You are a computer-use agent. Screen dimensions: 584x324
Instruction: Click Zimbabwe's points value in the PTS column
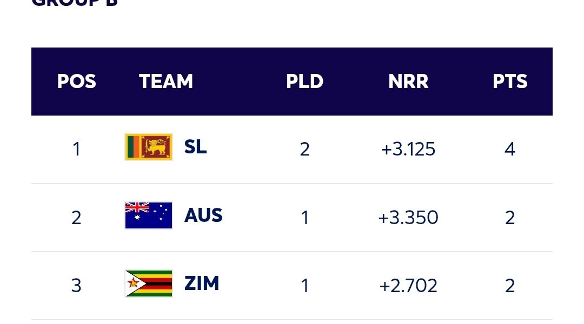(510, 286)
